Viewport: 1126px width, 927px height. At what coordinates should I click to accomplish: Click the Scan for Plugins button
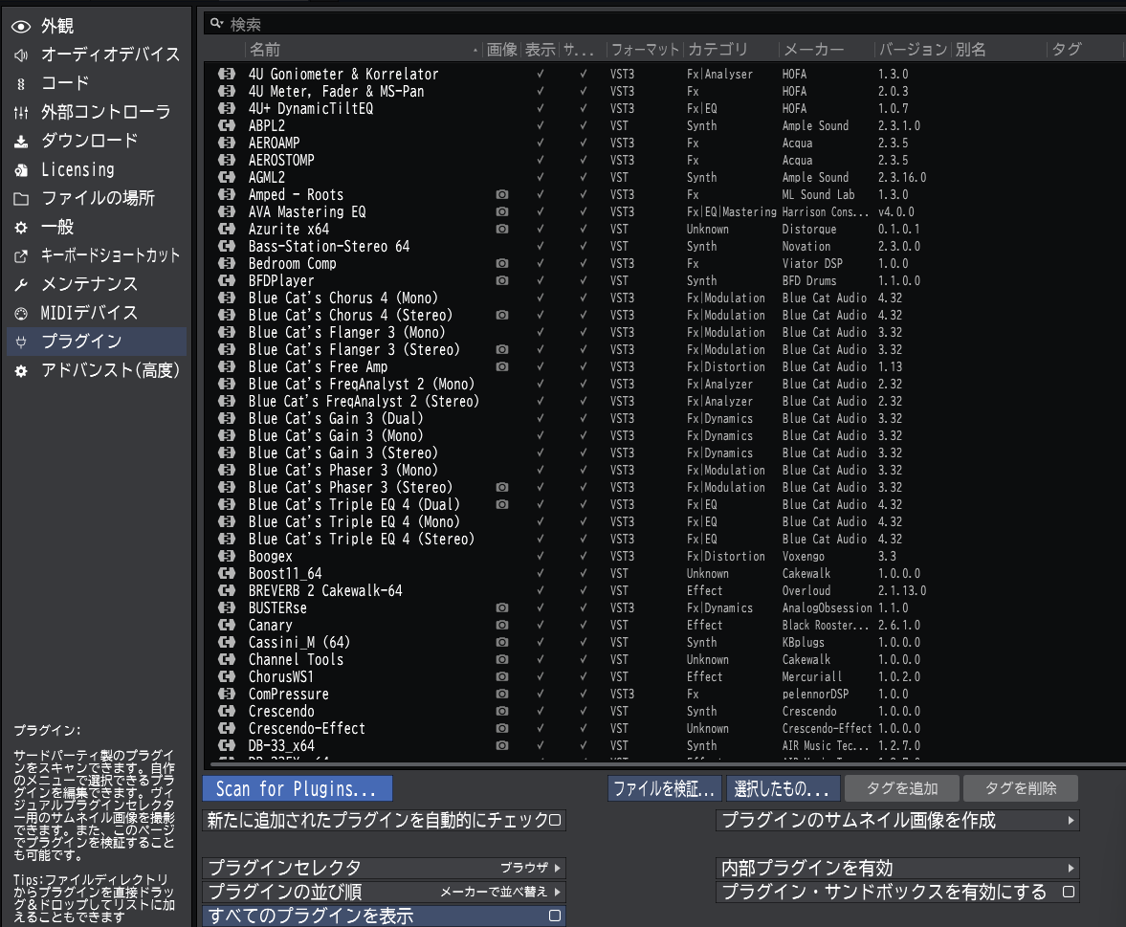pos(297,788)
